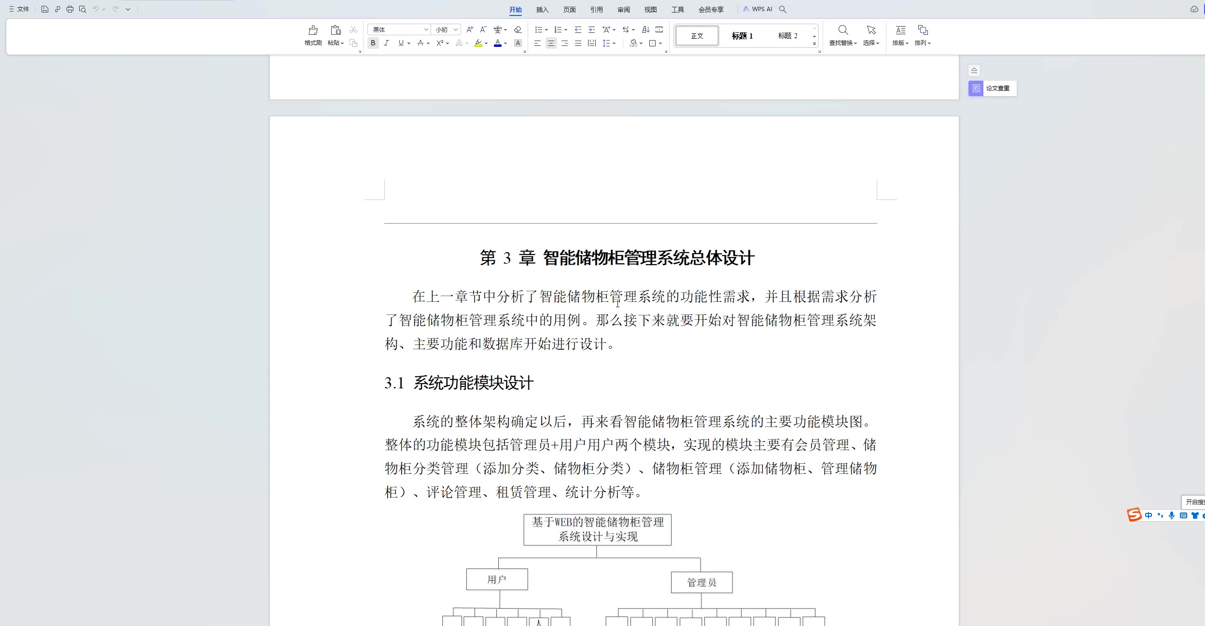
Task: Apply paragraph shading fill color
Action: pyautogui.click(x=633, y=43)
